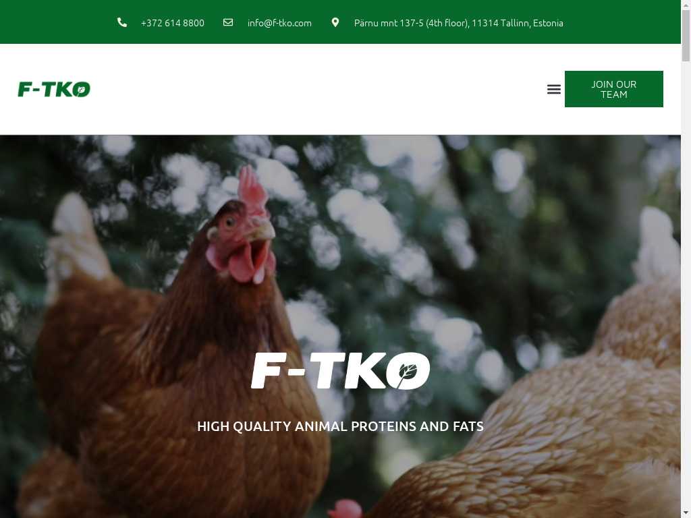Image resolution: width=691 pixels, height=518 pixels.
Task: Click the phone icon in top bar
Action: tap(122, 22)
